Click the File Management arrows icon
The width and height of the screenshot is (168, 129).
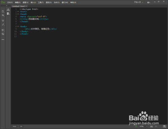3,15
